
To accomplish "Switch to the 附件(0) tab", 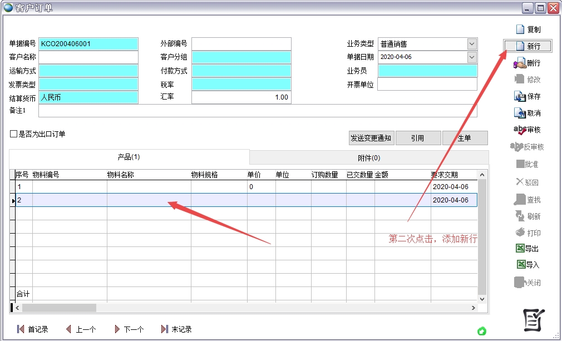I will pyautogui.click(x=369, y=157).
